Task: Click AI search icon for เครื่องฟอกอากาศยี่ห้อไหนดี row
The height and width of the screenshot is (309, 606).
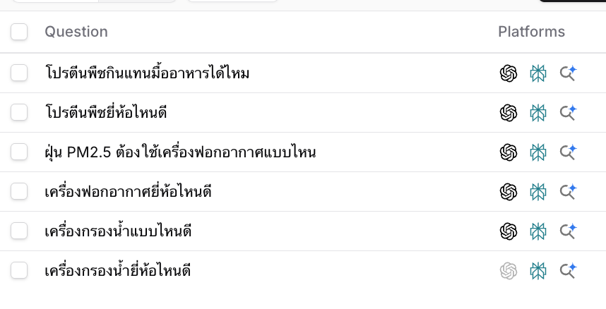Action: 568,191
